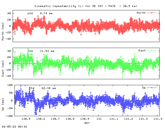Click the 'East [mm]' y-axis label
The image size is (165, 128).
click(x=3, y=68)
